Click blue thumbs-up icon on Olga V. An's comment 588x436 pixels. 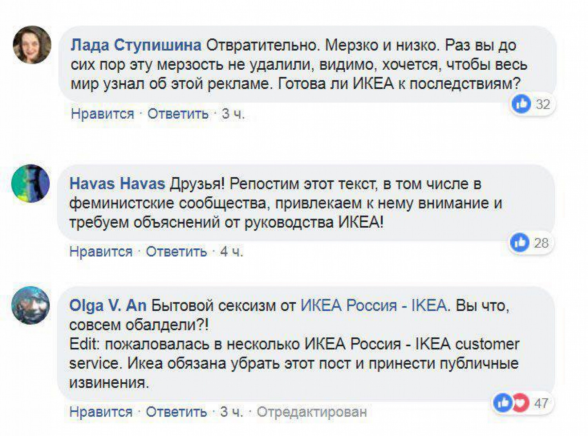coord(503,403)
